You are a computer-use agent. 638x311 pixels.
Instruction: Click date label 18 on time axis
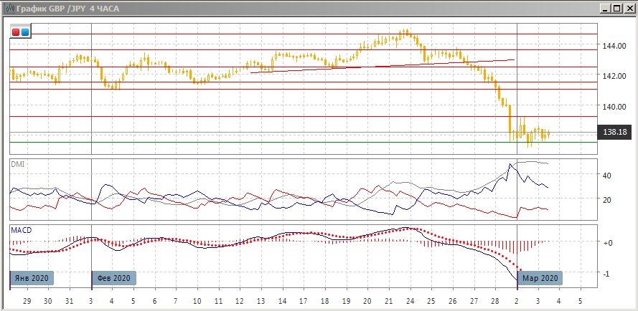click(x=324, y=301)
